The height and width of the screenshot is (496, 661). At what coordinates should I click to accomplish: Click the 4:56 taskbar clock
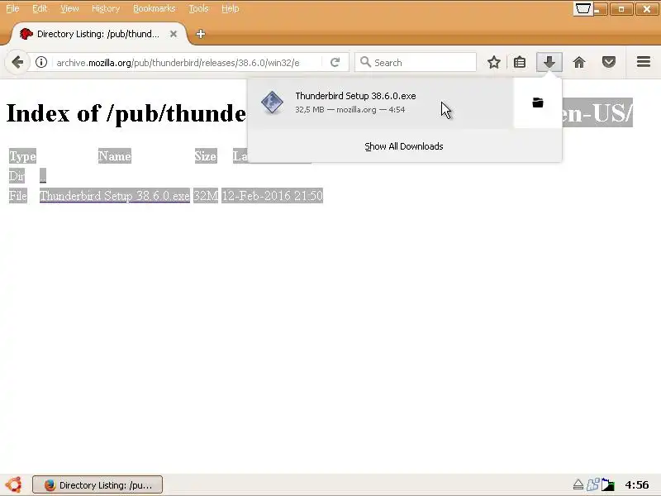click(x=636, y=485)
